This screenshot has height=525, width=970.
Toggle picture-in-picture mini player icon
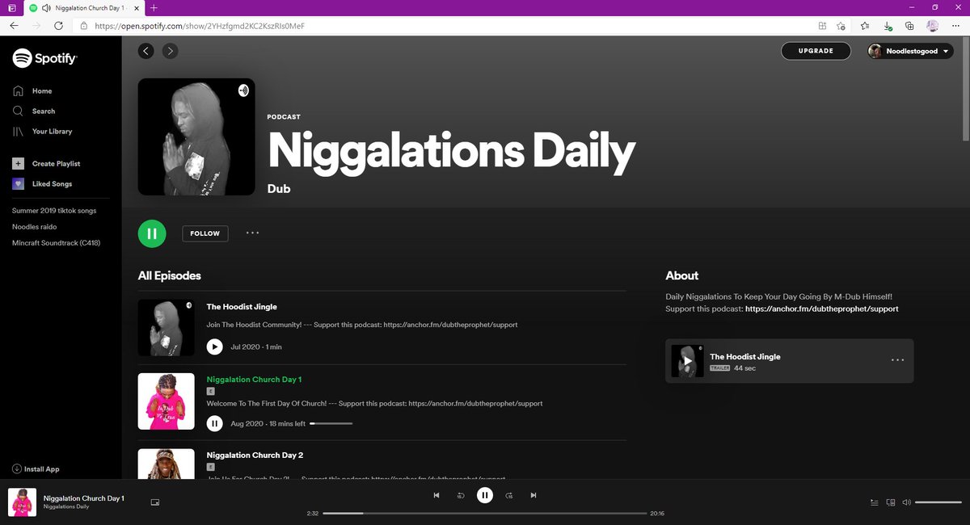[x=155, y=502]
